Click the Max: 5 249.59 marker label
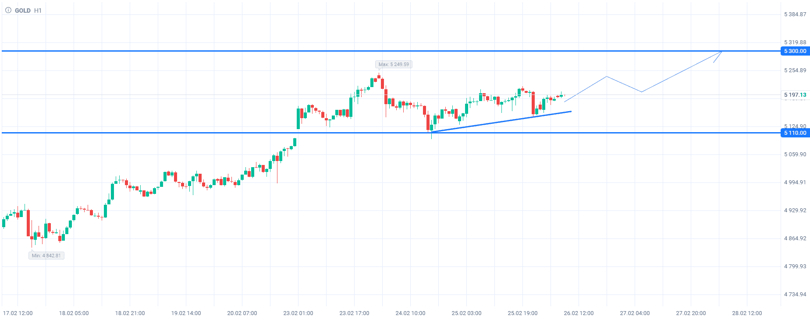 394,64
